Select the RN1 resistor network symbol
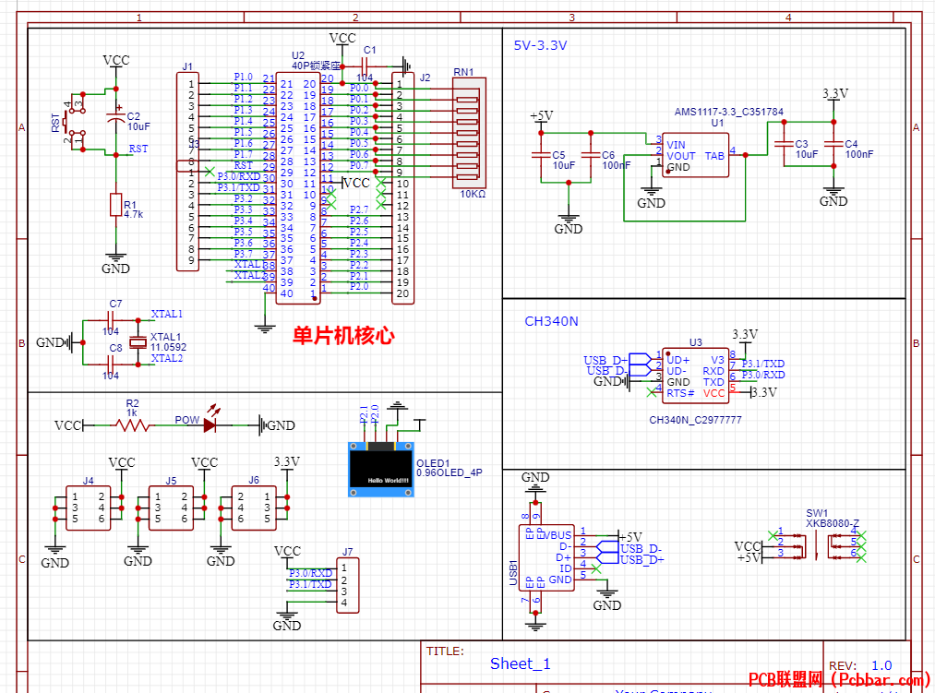935x693 pixels. [469, 133]
